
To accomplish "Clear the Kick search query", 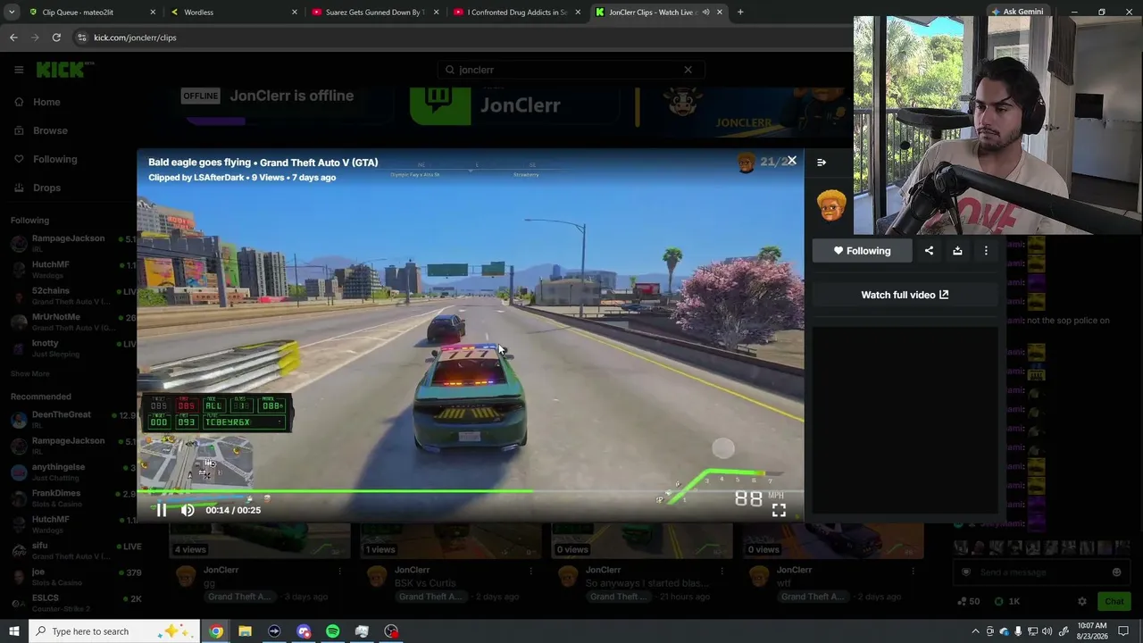I will [x=688, y=70].
